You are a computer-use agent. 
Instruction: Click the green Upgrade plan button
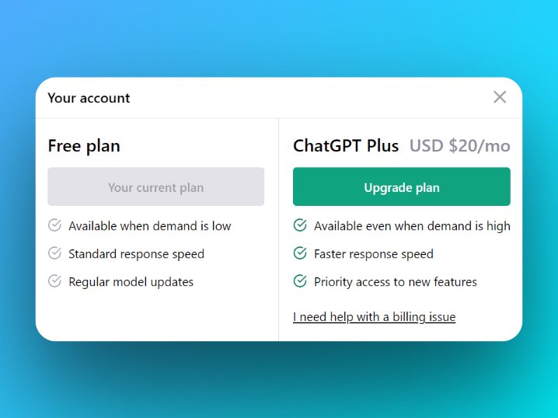pyautogui.click(x=402, y=186)
